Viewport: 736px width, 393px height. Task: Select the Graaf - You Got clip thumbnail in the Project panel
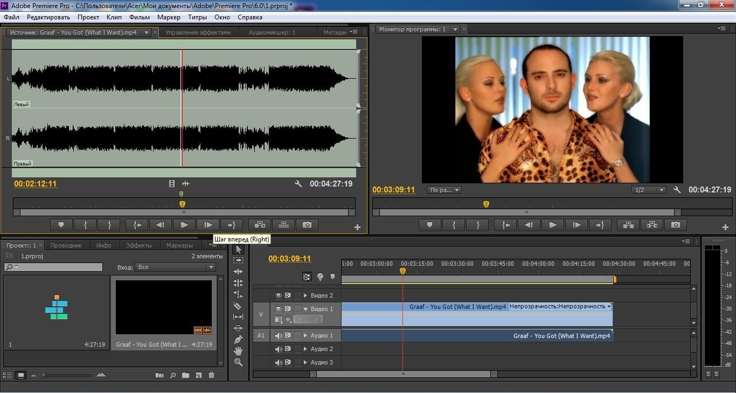164,307
